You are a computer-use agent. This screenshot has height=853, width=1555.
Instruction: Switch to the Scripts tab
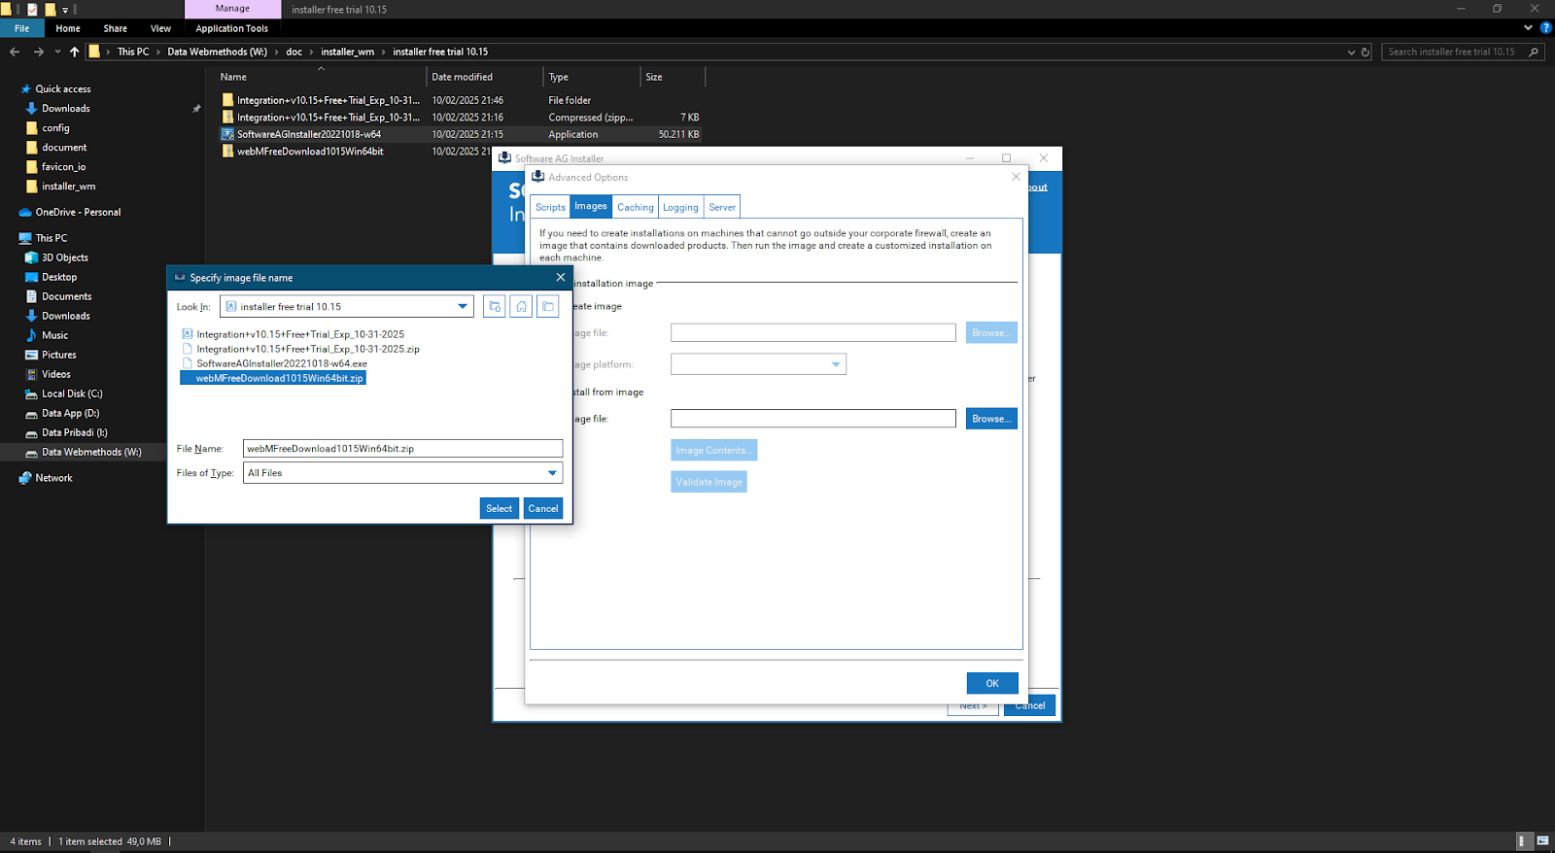click(550, 207)
